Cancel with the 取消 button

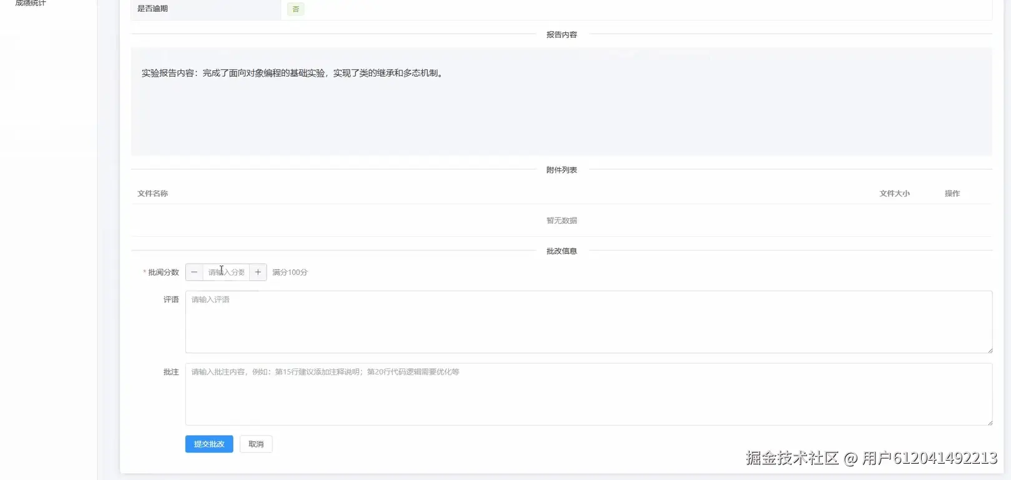pyautogui.click(x=256, y=444)
